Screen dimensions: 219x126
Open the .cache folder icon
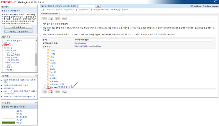[48, 50]
